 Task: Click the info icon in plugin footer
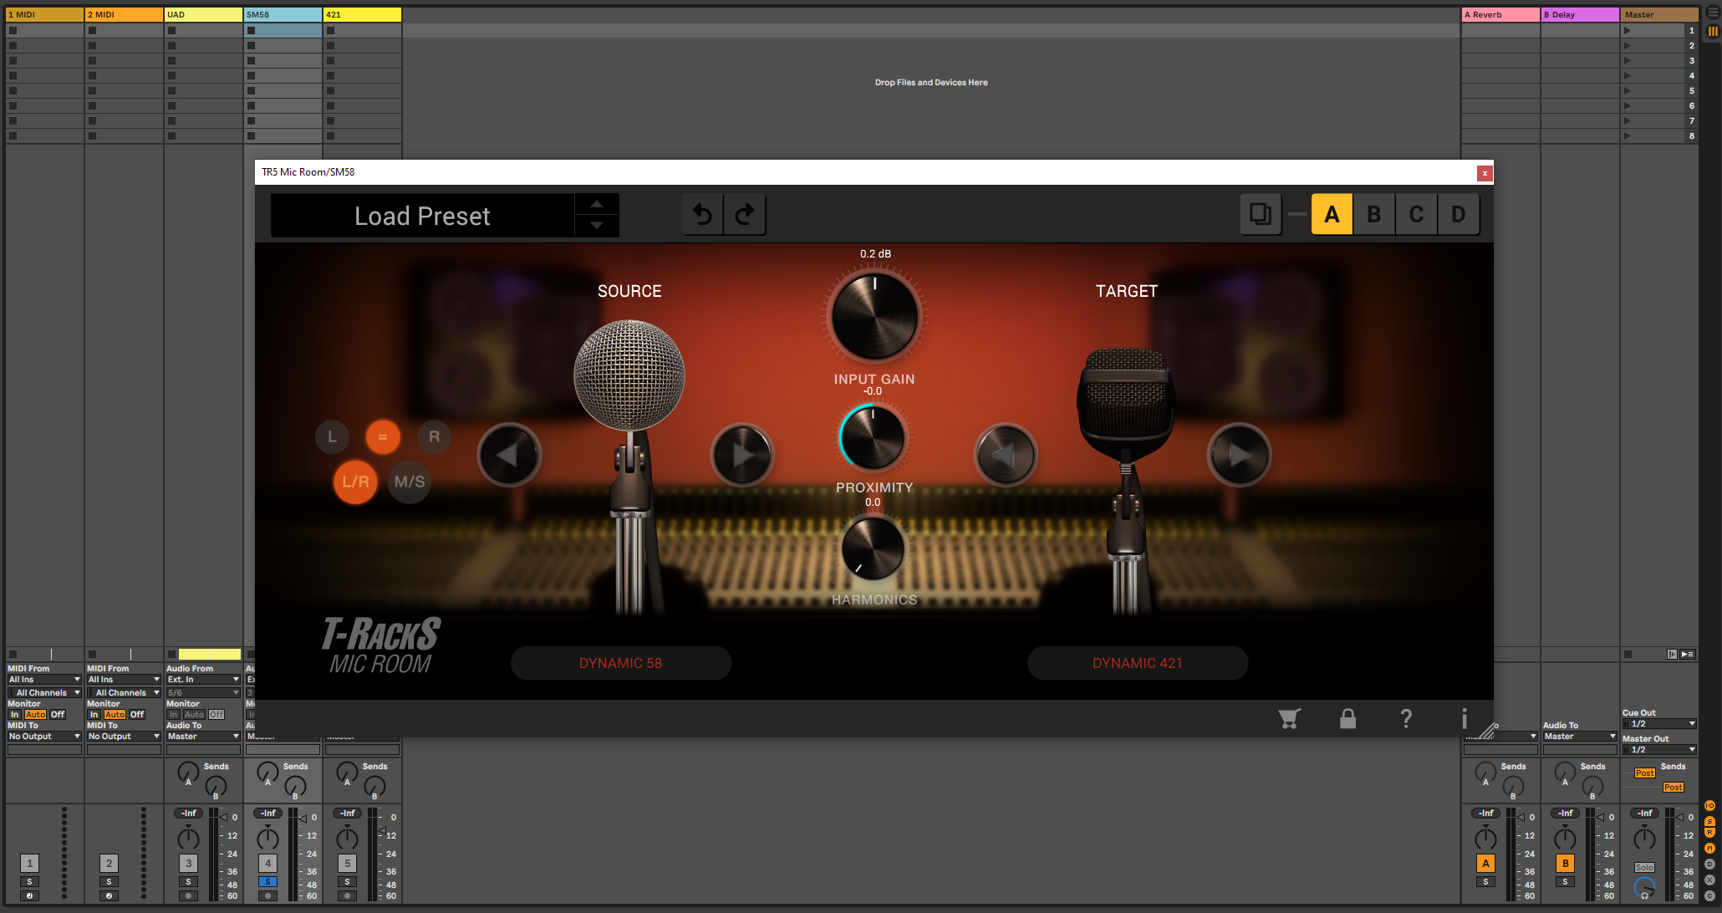coord(1465,717)
